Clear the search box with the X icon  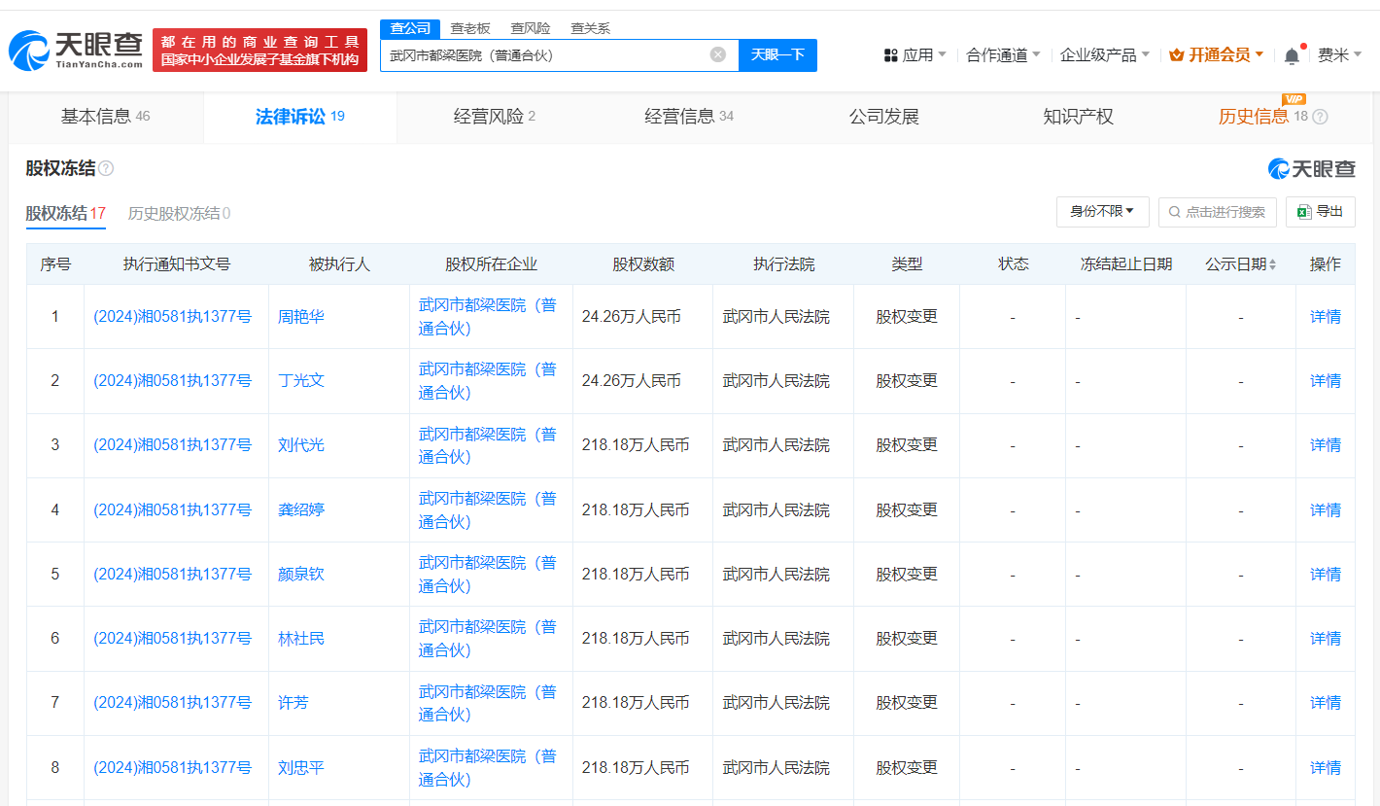click(x=718, y=54)
